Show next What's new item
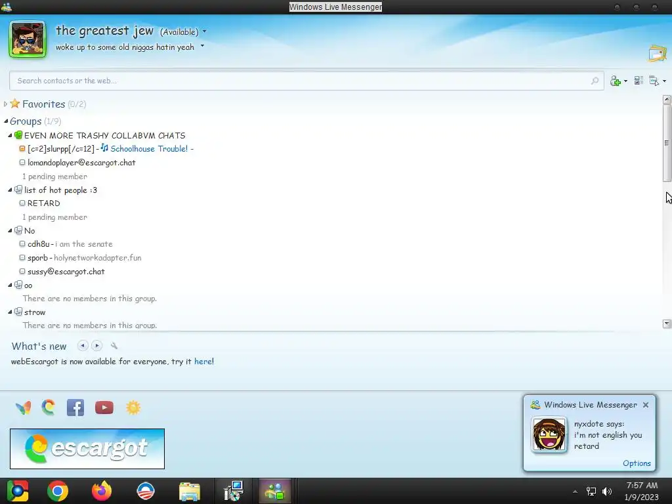Image resolution: width=672 pixels, height=504 pixels. [97, 345]
